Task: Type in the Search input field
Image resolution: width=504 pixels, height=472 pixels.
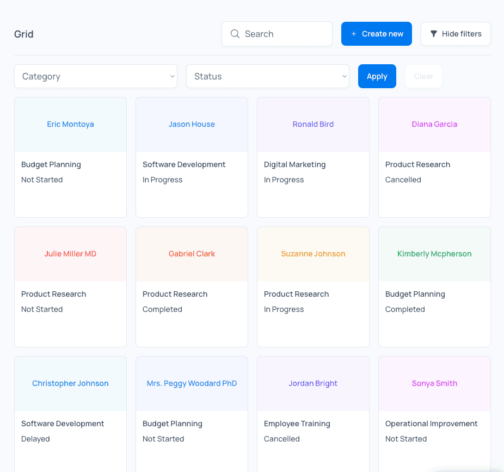Action: coord(283,34)
